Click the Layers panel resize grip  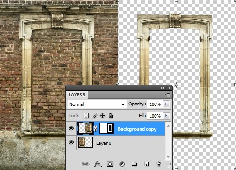(x=169, y=165)
